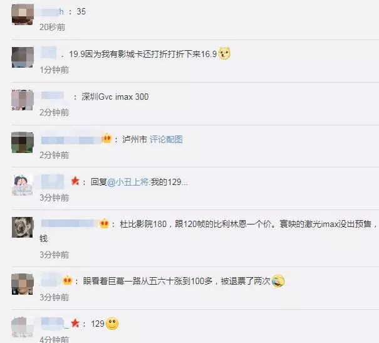Click the crown badge beside 杜比影院180 comment
This screenshot has width=379, height=343.
tap(105, 223)
